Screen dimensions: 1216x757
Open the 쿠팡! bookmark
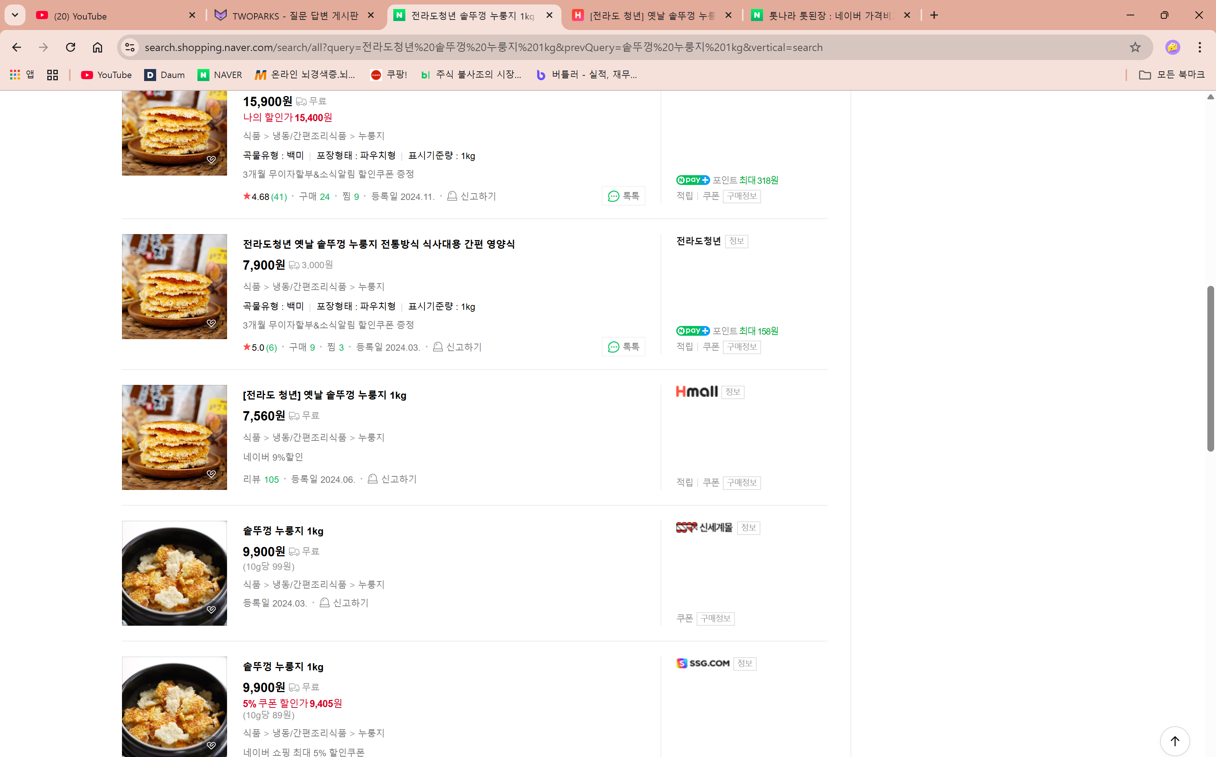[x=389, y=75]
